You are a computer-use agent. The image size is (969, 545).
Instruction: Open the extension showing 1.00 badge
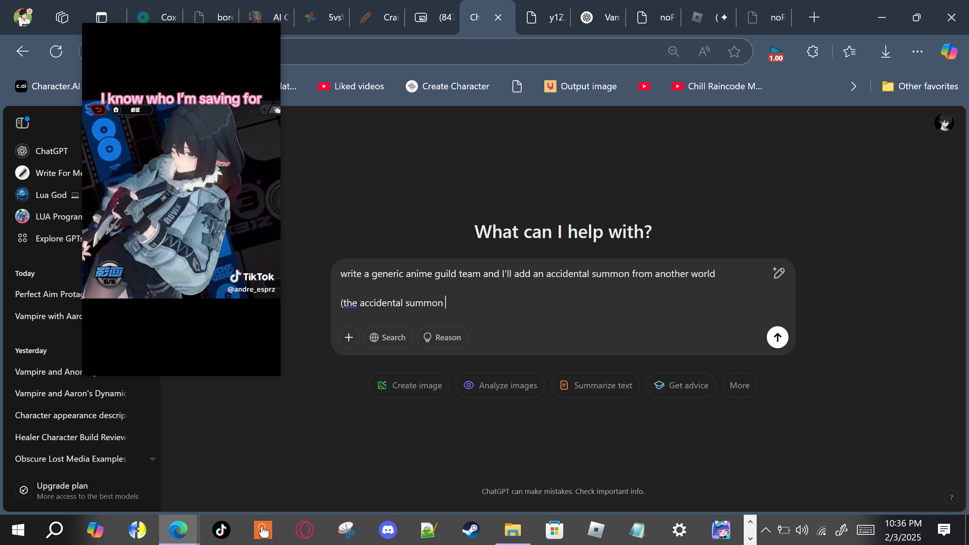pyautogui.click(x=776, y=53)
